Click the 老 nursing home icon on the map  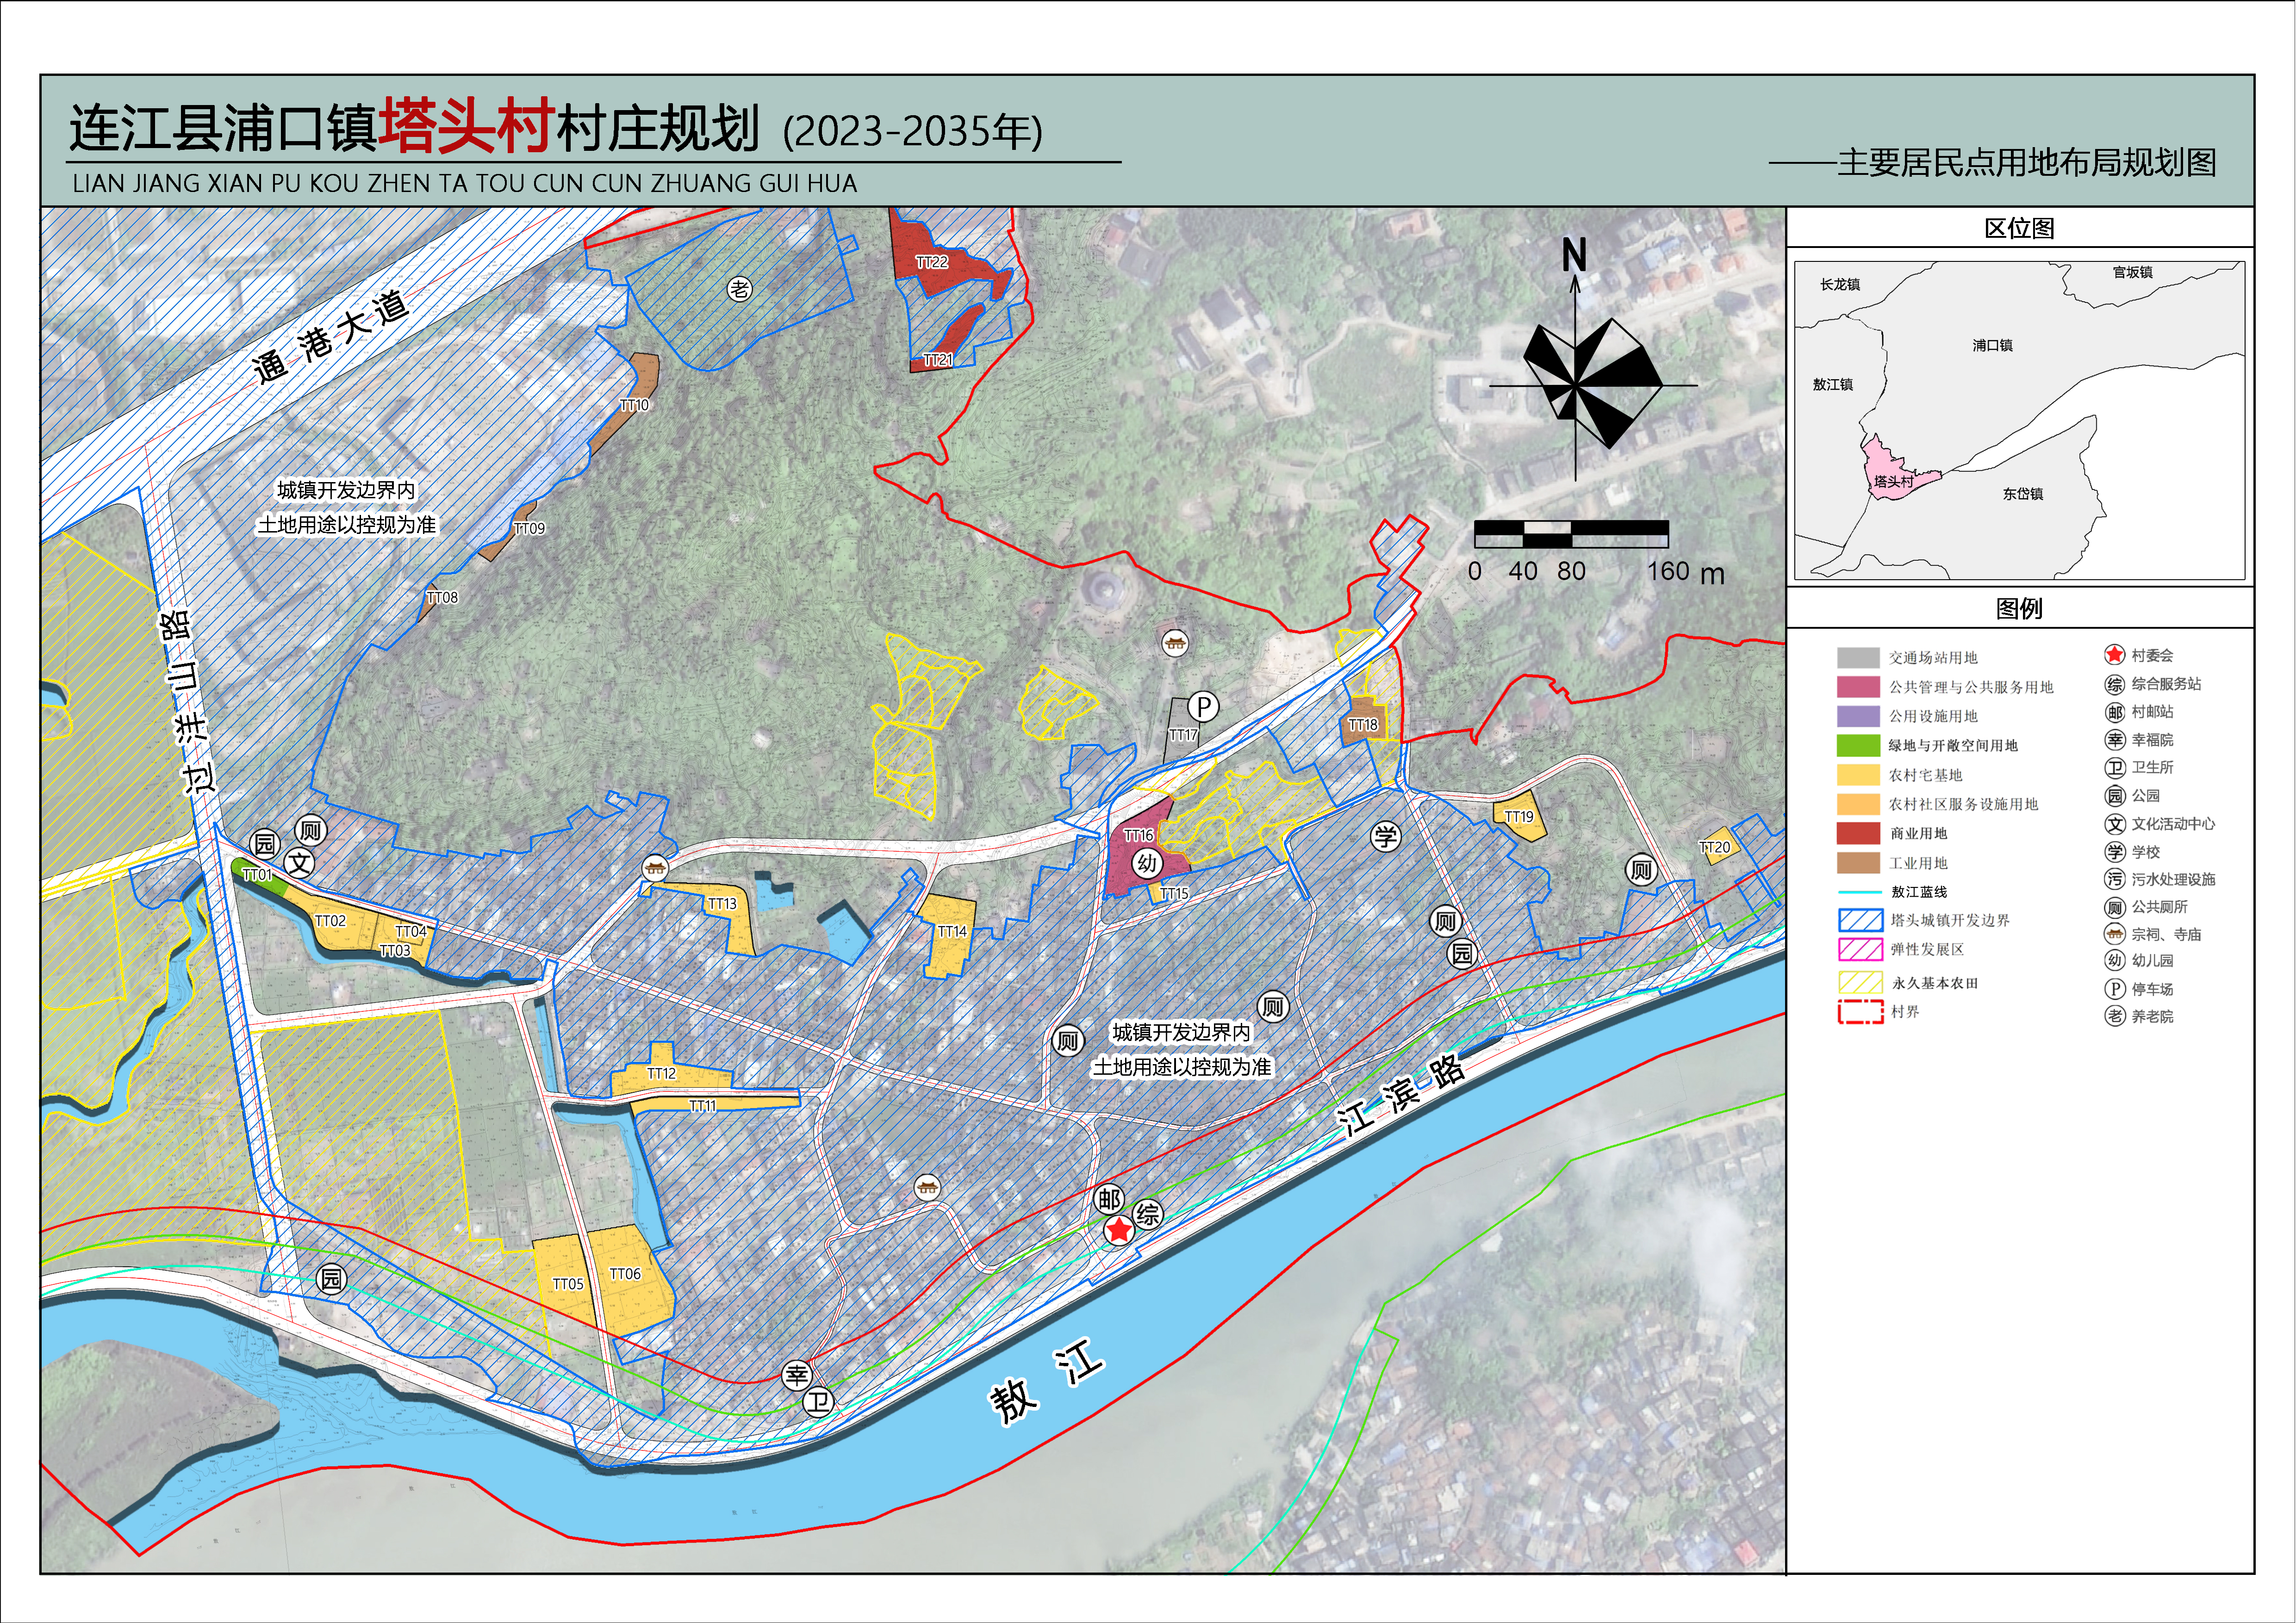click(739, 290)
